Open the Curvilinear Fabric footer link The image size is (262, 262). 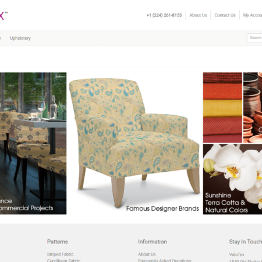pyautogui.click(x=63, y=260)
